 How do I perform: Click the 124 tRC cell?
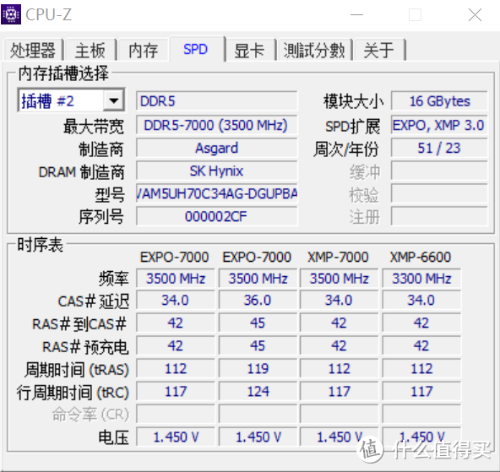pos(258,392)
